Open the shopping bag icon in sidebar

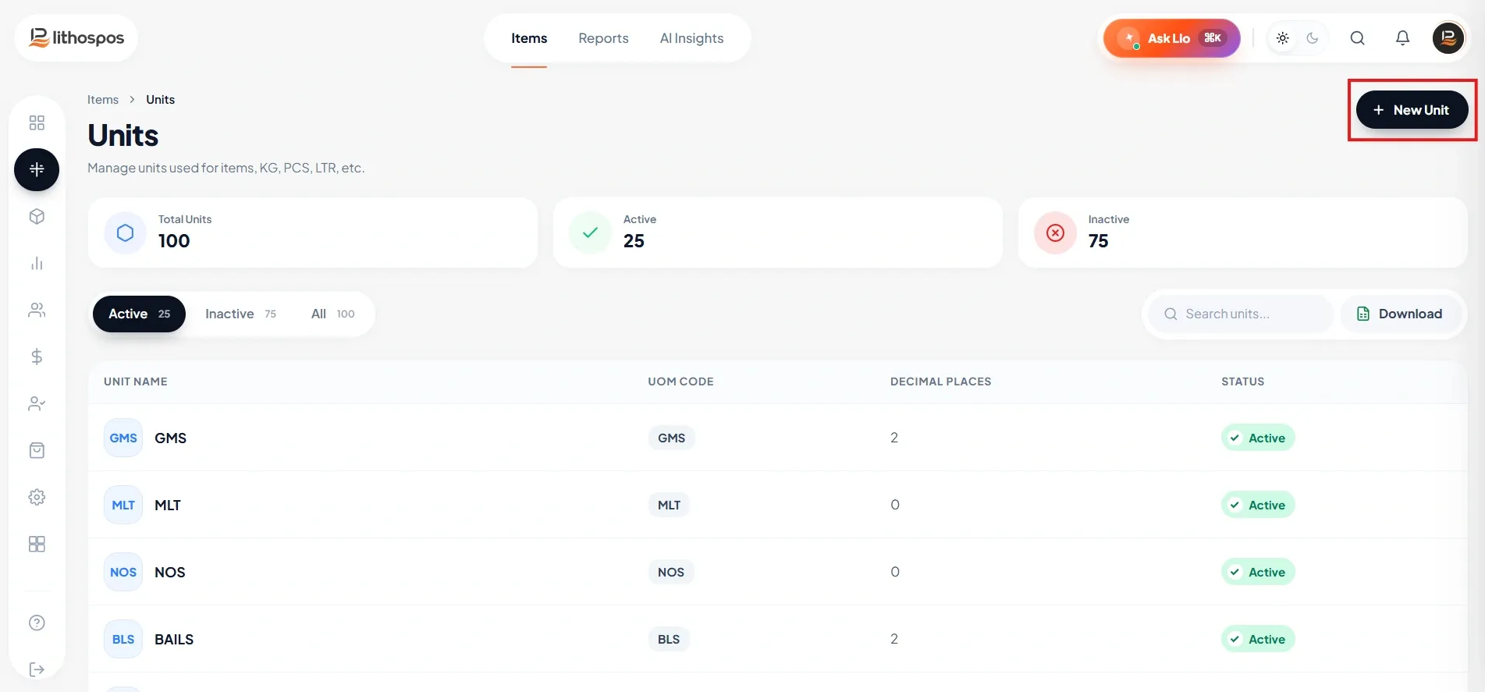(x=37, y=450)
